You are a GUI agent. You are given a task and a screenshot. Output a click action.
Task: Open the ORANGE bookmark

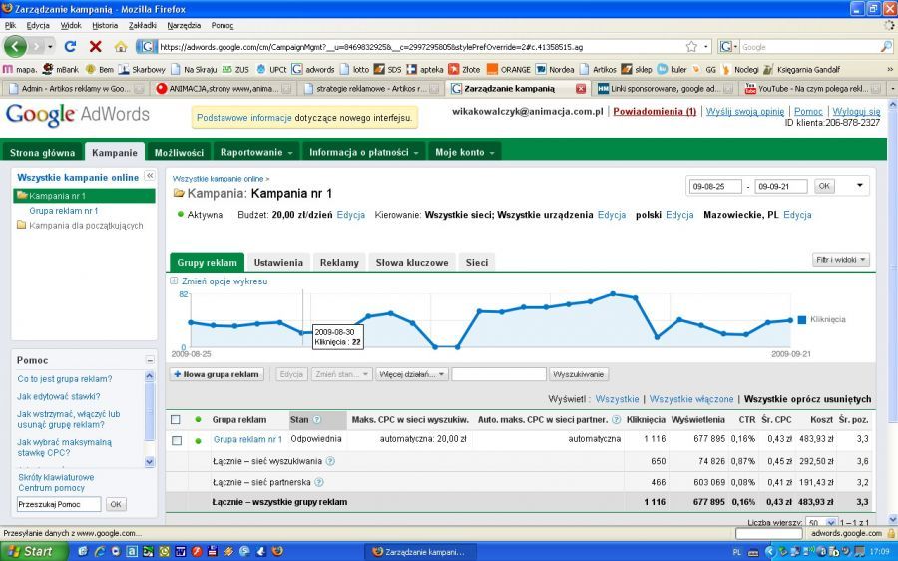point(509,69)
